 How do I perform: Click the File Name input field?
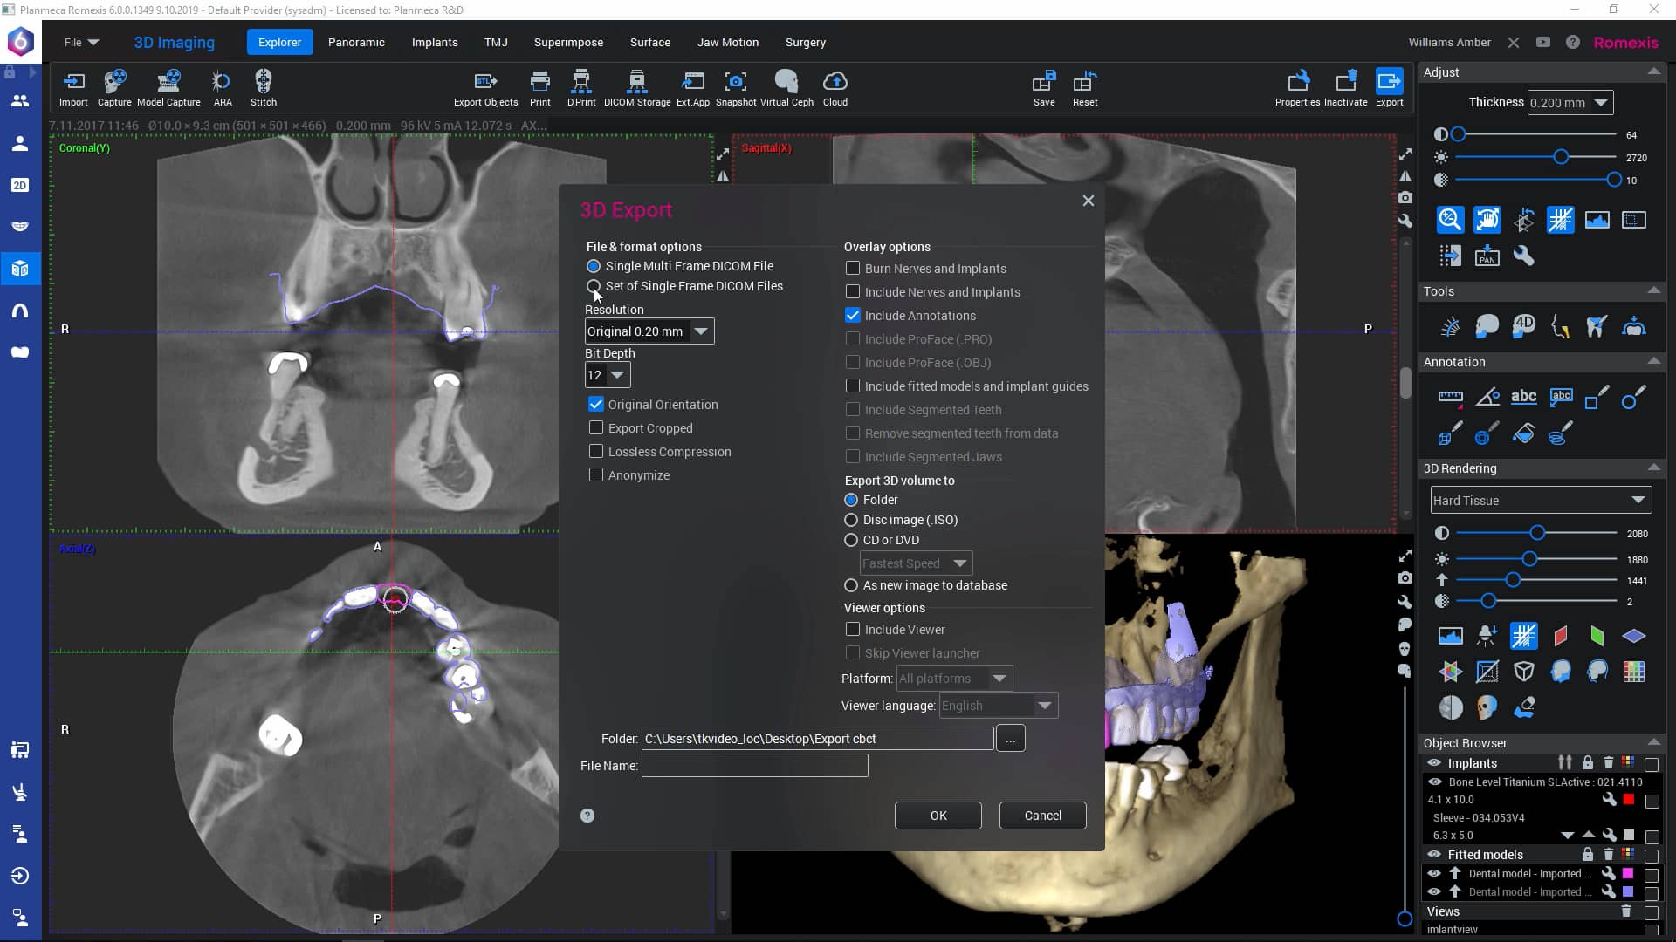click(x=754, y=765)
